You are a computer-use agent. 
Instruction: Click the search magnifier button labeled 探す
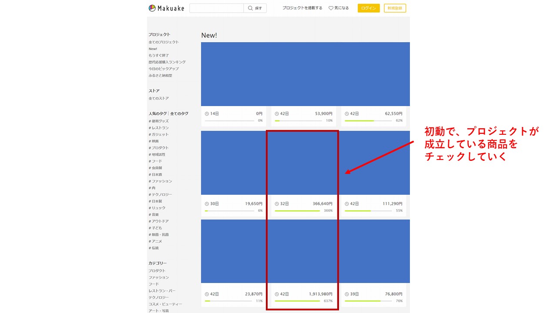pyautogui.click(x=255, y=8)
